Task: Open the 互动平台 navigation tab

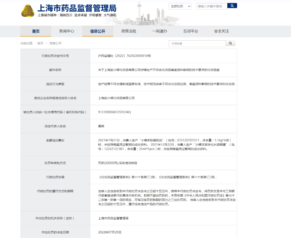Action: (190, 31)
